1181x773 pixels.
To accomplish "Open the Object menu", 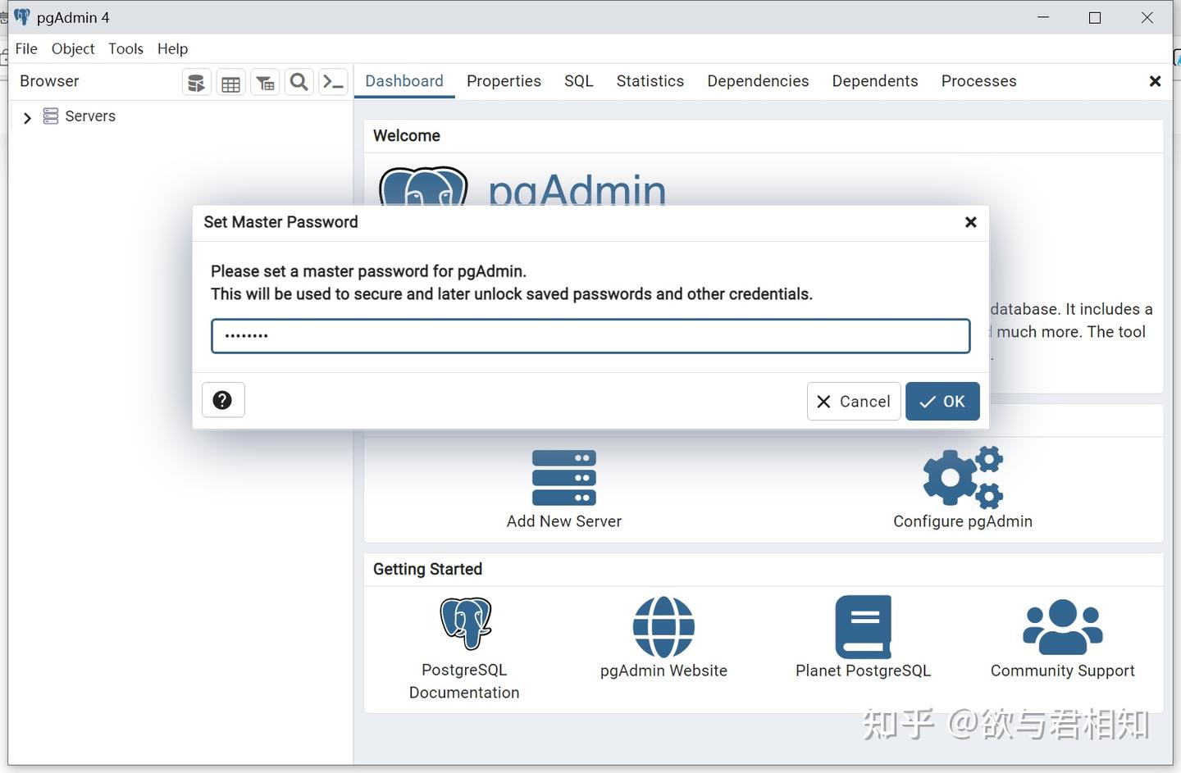I will 73,49.
